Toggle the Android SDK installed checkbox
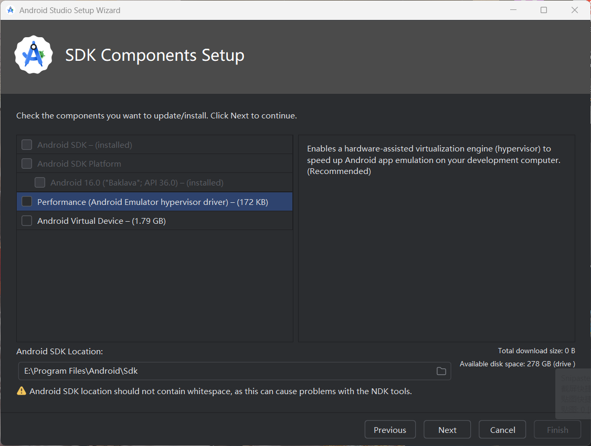Viewport: 591px width, 446px height. tap(27, 145)
